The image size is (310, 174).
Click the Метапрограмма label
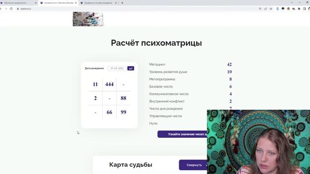pyautogui.click(x=162, y=79)
